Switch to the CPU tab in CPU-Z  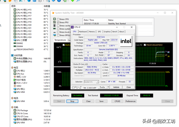pyautogui.click(x=75, y=31)
